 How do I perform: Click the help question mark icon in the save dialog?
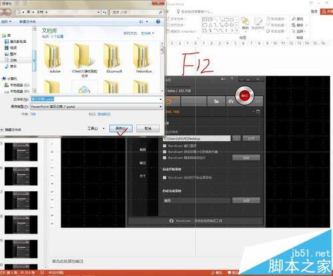(x=158, y=21)
